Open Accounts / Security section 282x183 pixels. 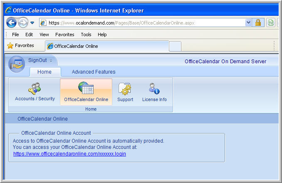click(35, 91)
